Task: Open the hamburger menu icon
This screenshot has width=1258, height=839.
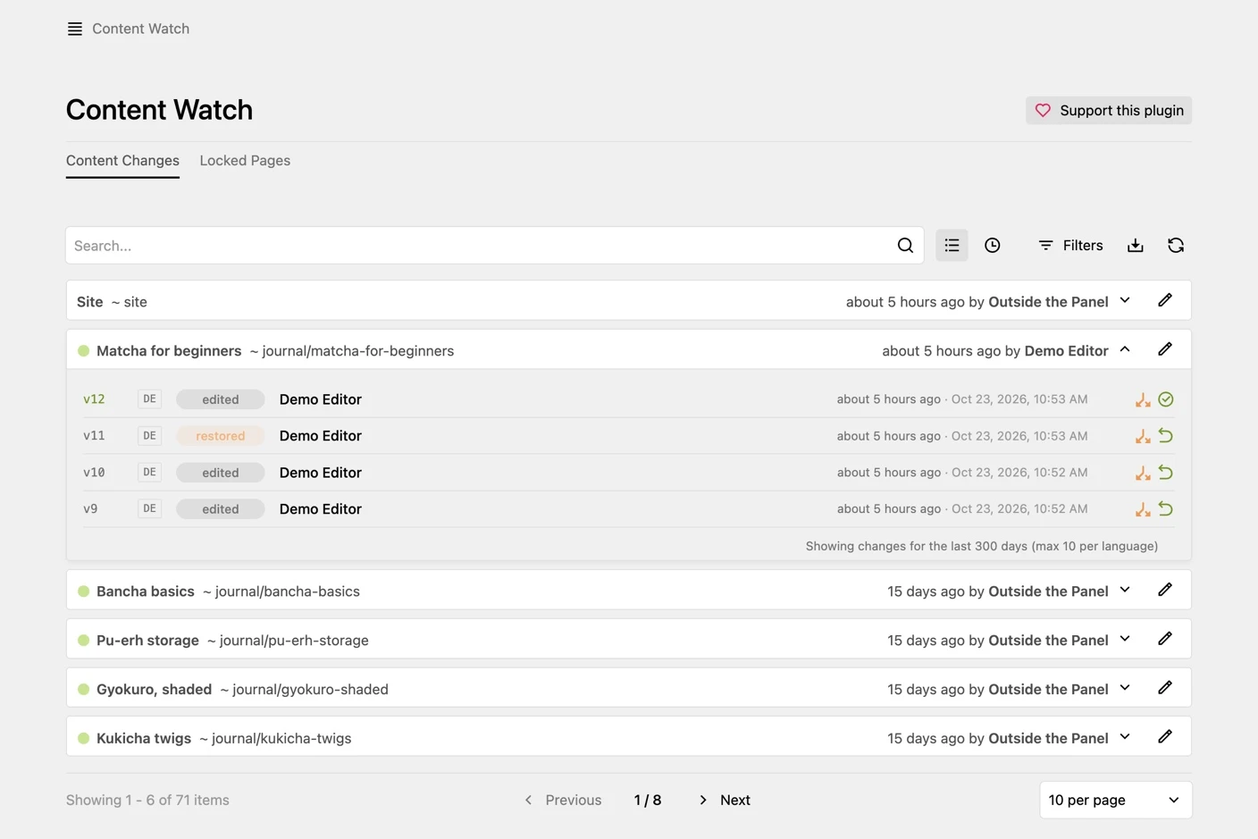Action: tap(75, 29)
